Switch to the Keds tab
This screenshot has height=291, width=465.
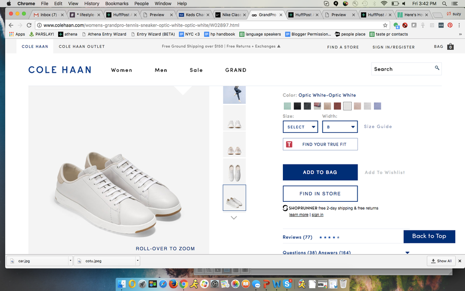point(194,15)
